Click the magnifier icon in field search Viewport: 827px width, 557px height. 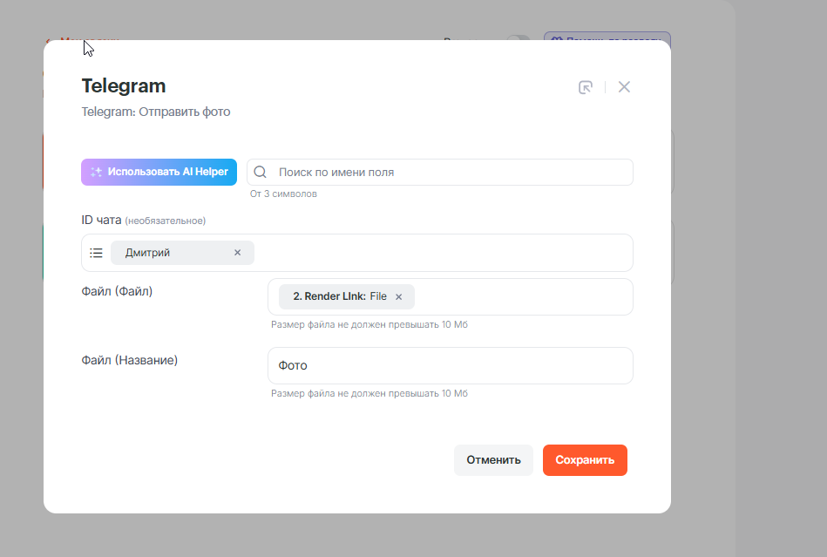click(260, 173)
